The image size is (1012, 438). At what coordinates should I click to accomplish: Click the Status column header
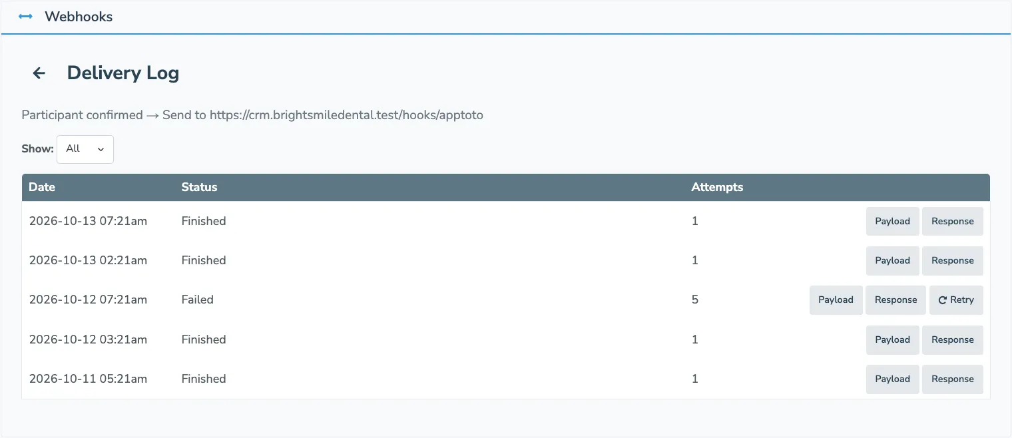tap(199, 187)
